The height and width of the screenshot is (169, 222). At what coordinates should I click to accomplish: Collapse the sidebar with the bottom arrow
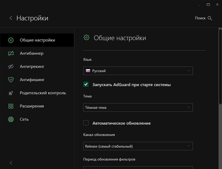(11, 163)
